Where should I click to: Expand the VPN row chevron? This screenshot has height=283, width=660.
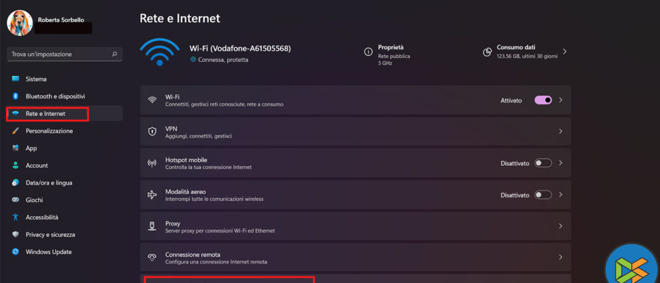click(560, 131)
